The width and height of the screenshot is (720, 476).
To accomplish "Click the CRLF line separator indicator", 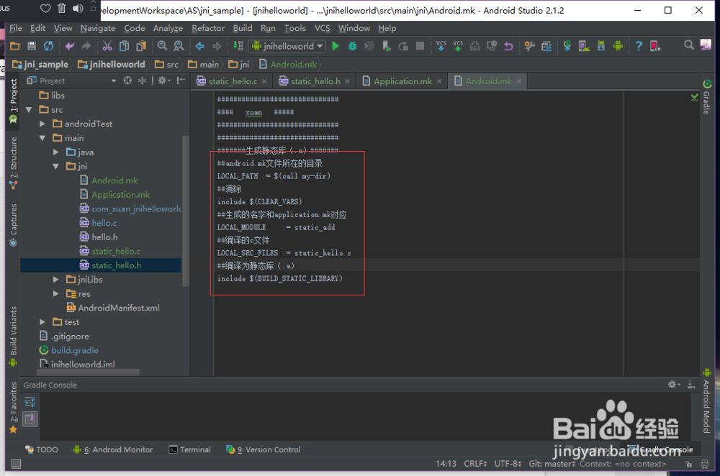I will tap(474, 464).
